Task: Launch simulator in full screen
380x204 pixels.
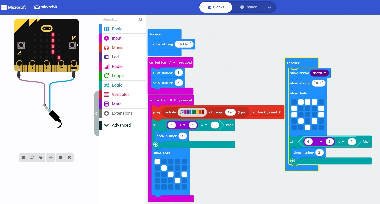Action: [69, 157]
